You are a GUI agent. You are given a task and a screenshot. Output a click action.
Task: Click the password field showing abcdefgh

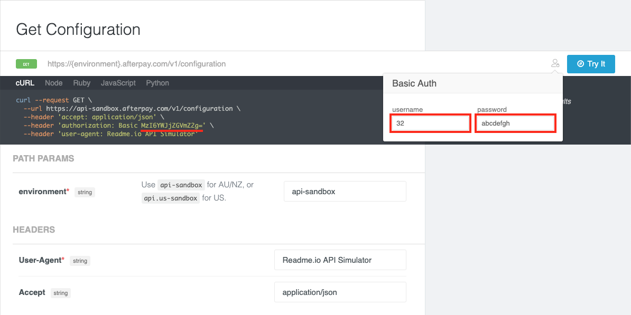tap(515, 123)
